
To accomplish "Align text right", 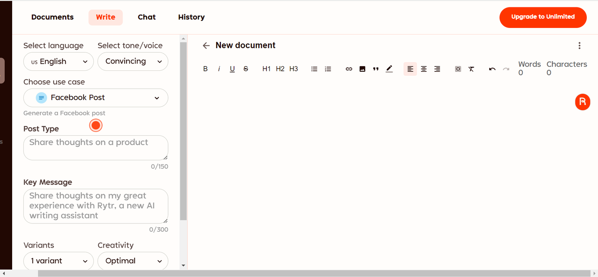I will [x=437, y=69].
